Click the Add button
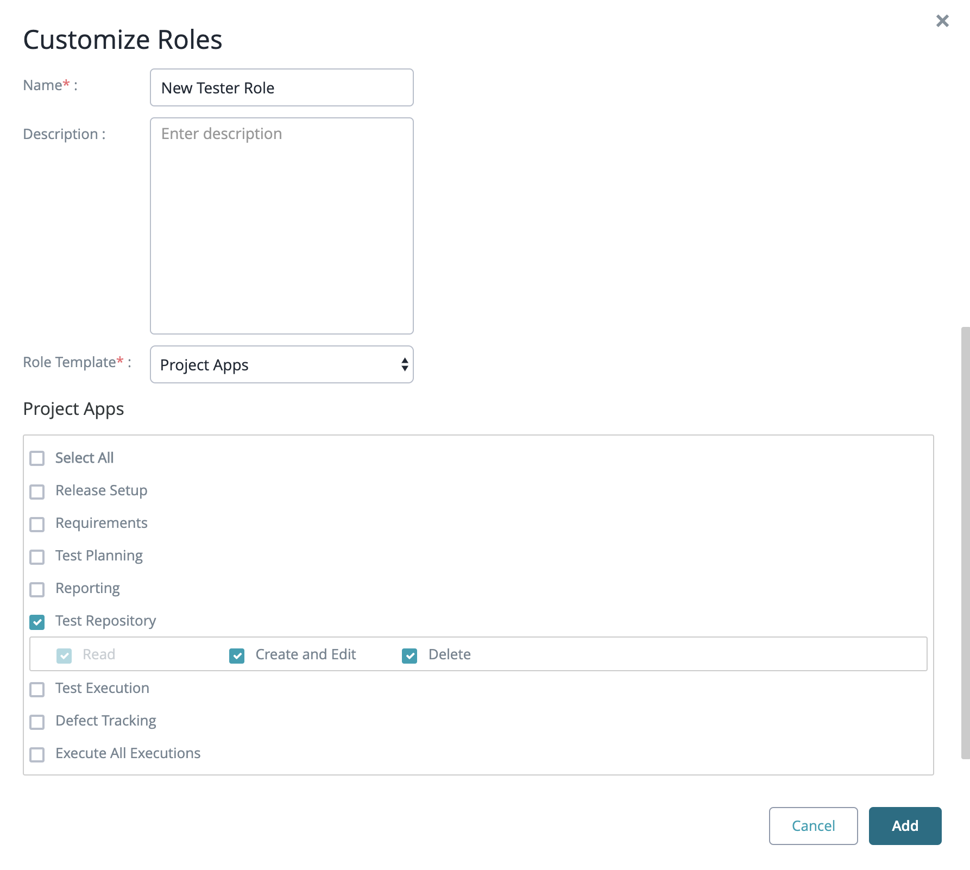This screenshot has width=970, height=870. (905, 825)
